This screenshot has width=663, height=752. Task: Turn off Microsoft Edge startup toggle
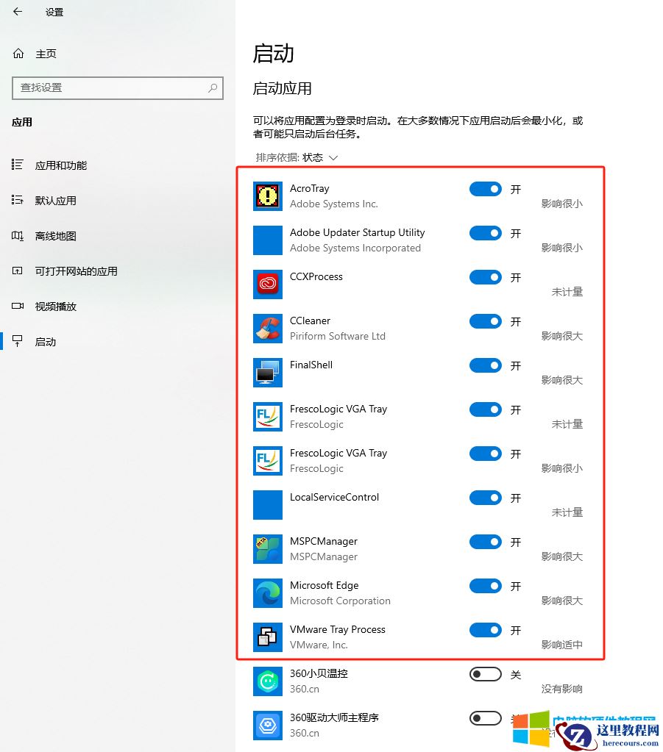pyautogui.click(x=485, y=586)
